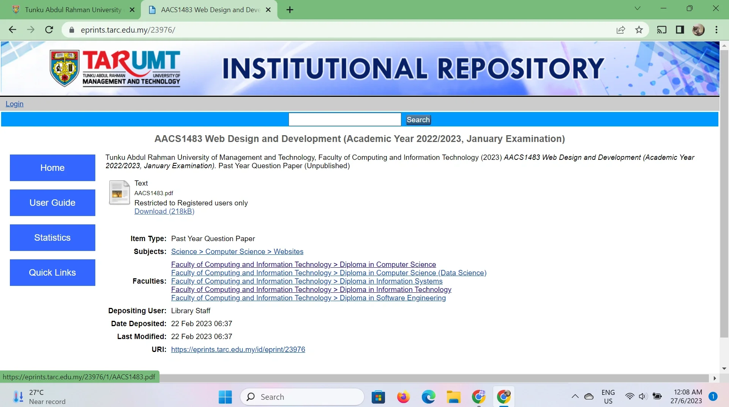Screen dimensions: 729x407
Task: Open OneDrive cloud tray icon
Action: [589, 397]
